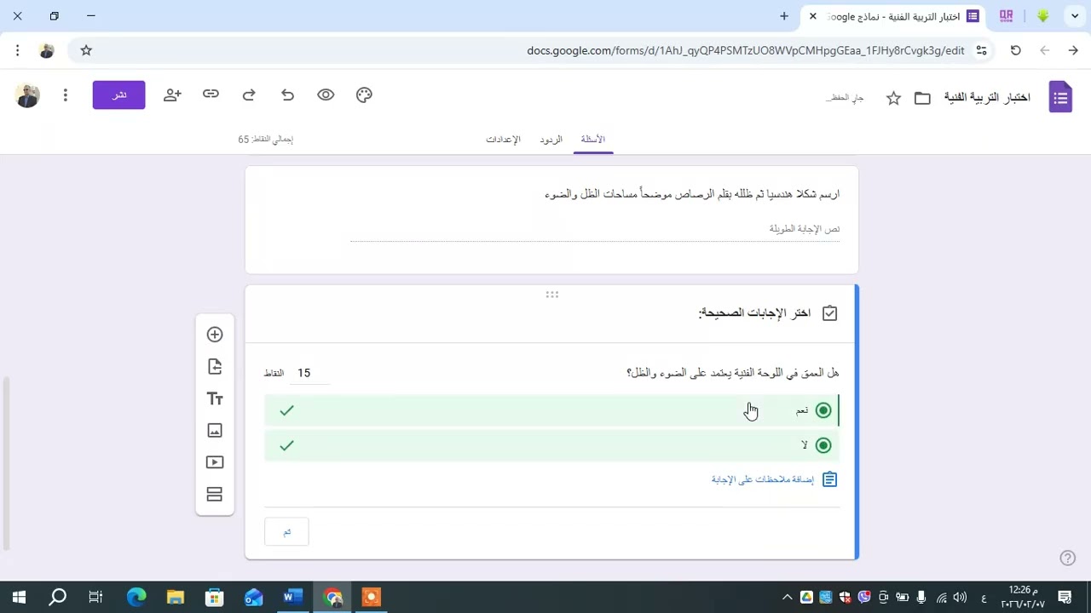Open Google Drive tray icon
Image resolution: width=1091 pixels, height=613 pixels.
806,597
